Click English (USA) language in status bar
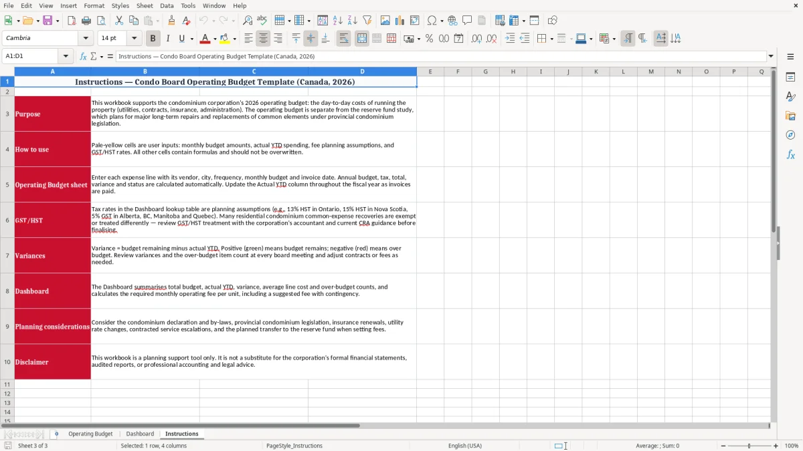Screen dimensions: 803x451 (x=465, y=446)
